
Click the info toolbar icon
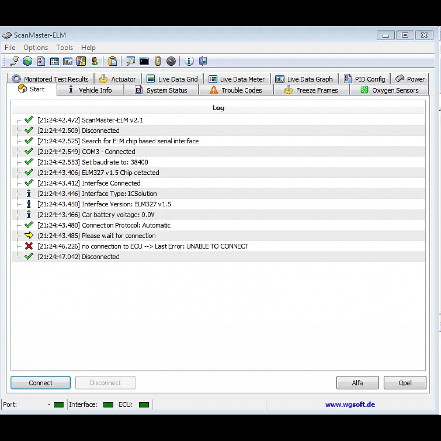click(x=189, y=61)
